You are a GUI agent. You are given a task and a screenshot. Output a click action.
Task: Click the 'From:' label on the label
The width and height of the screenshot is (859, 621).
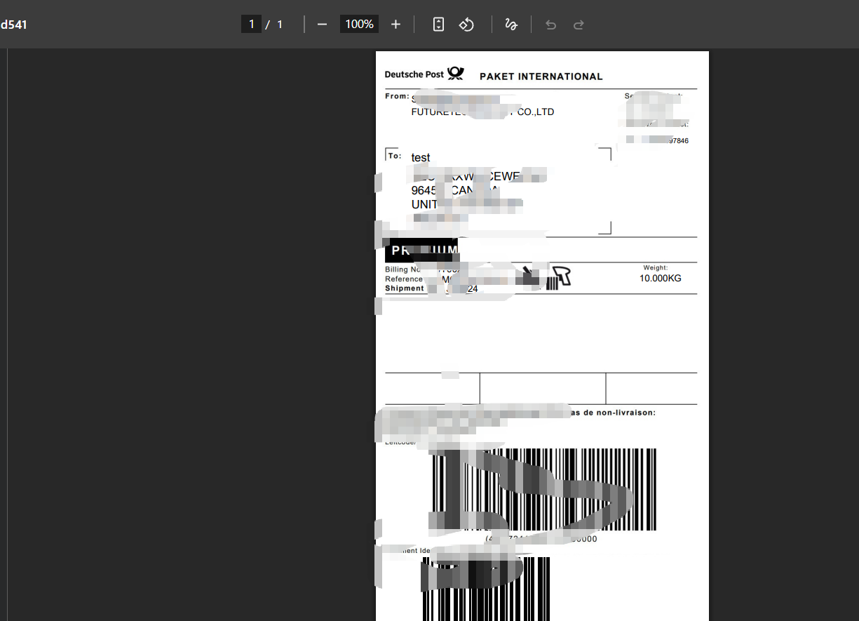397,96
